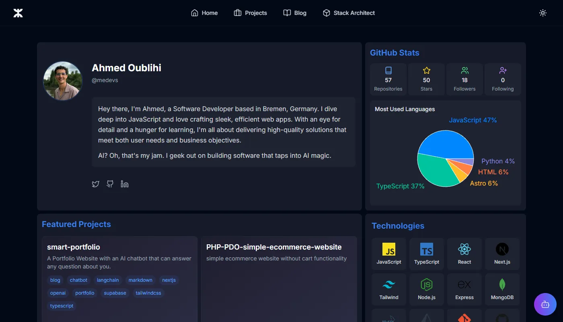Image resolution: width=563 pixels, height=322 pixels.
Task: Open the Home nav link
Action: (x=204, y=13)
